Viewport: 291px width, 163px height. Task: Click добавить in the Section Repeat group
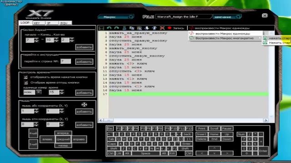point(84,47)
